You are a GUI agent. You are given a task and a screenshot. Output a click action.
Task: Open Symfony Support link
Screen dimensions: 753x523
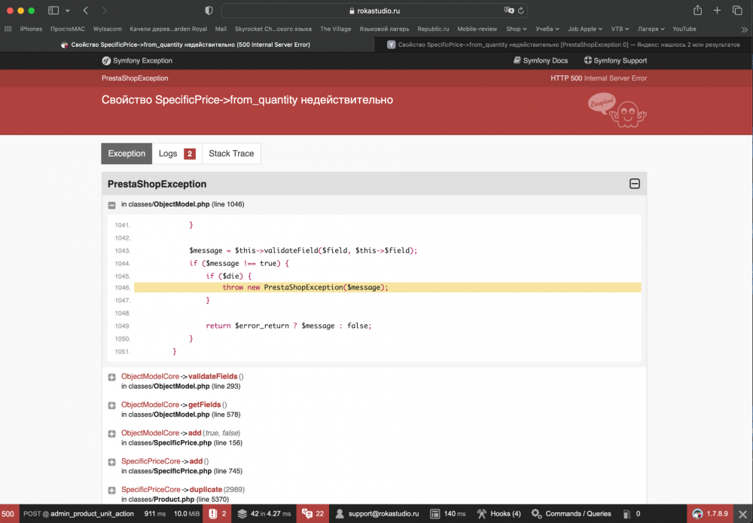coord(615,60)
